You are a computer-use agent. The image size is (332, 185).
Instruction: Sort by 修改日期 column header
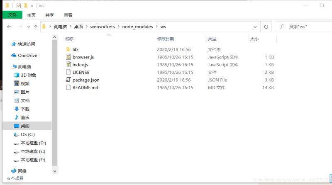(166, 39)
